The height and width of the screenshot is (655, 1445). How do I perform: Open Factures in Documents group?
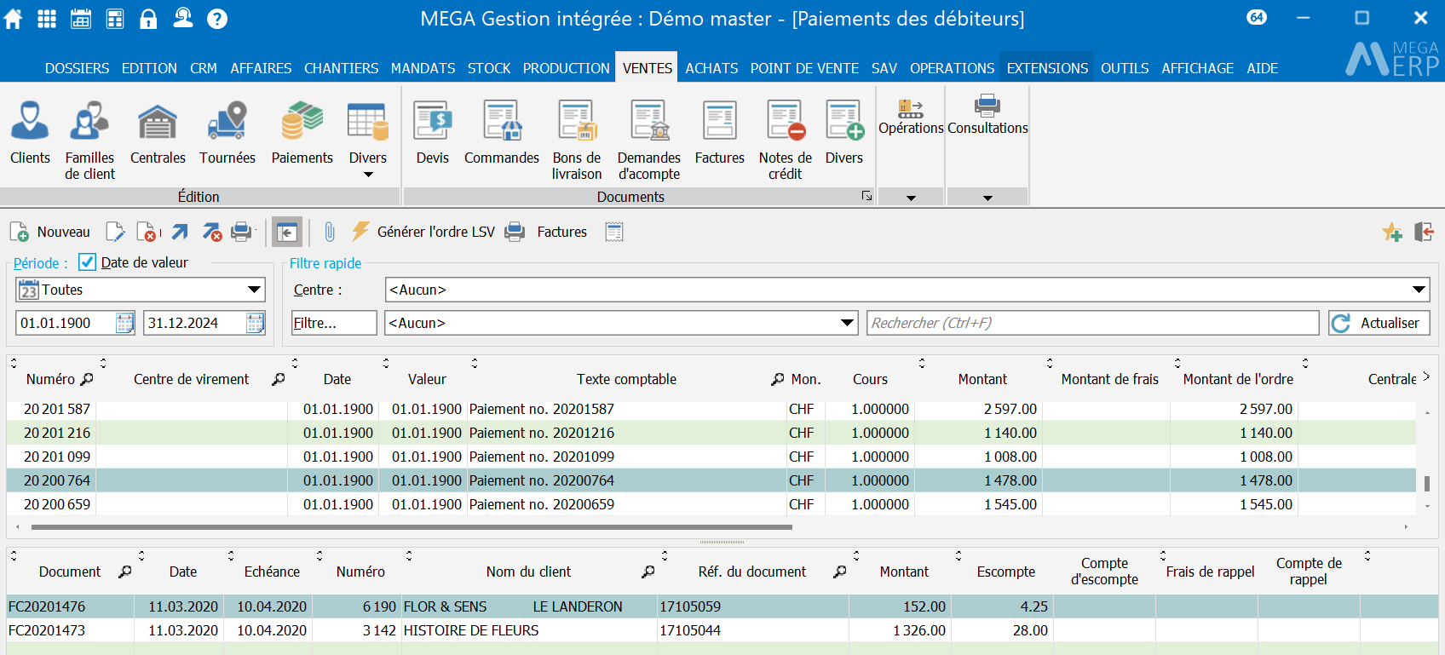(x=720, y=132)
